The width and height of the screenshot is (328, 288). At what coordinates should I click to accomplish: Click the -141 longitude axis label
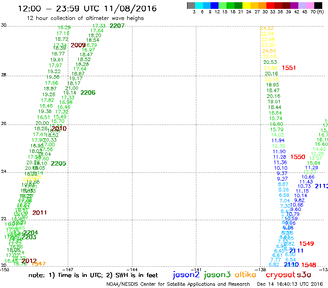coord(197,270)
